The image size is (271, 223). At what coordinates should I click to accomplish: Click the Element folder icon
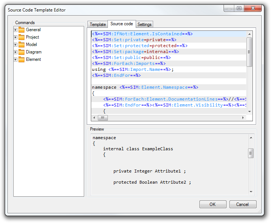point(22,59)
